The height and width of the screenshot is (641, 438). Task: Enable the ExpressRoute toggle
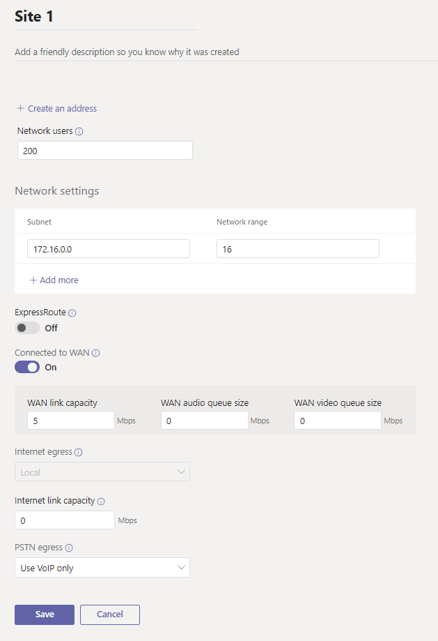(x=27, y=328)
